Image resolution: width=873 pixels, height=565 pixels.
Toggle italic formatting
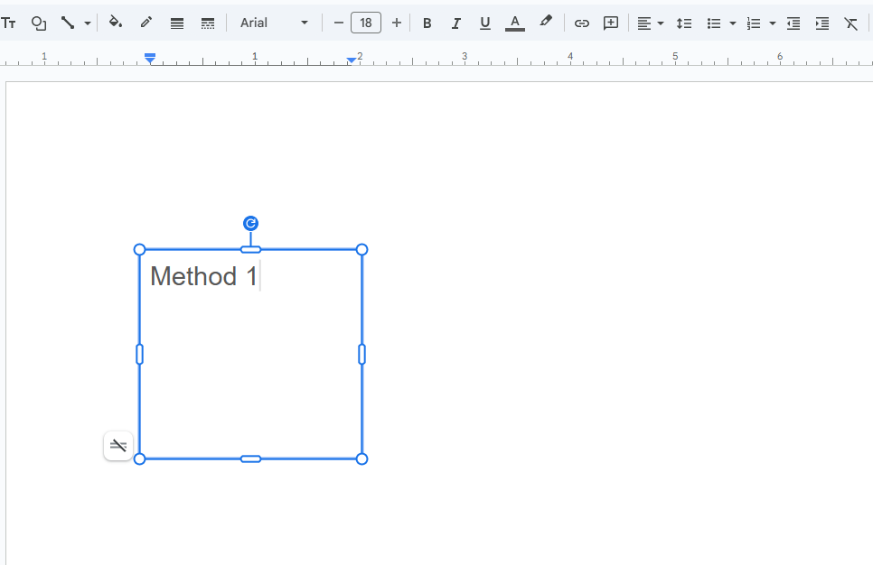(456, 23)
